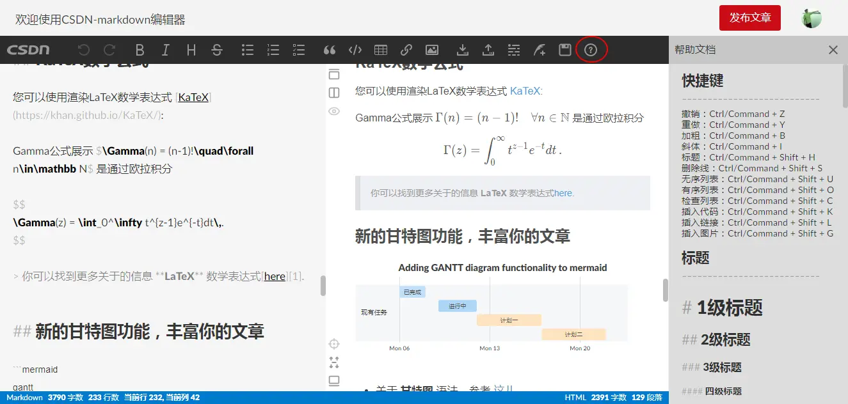Viewport: 848px width, 404px height.
Task: Click the 发布文章 publish button
Action: coord(750,18)
